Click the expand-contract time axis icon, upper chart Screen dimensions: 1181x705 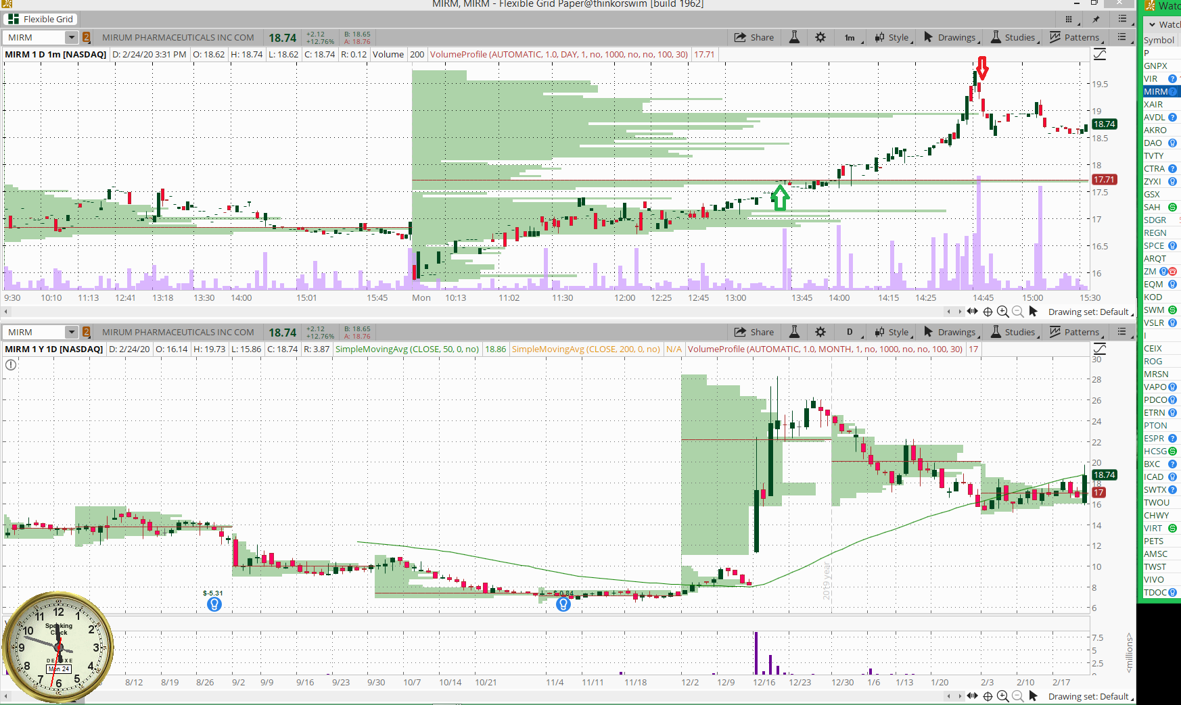(973, 312)
